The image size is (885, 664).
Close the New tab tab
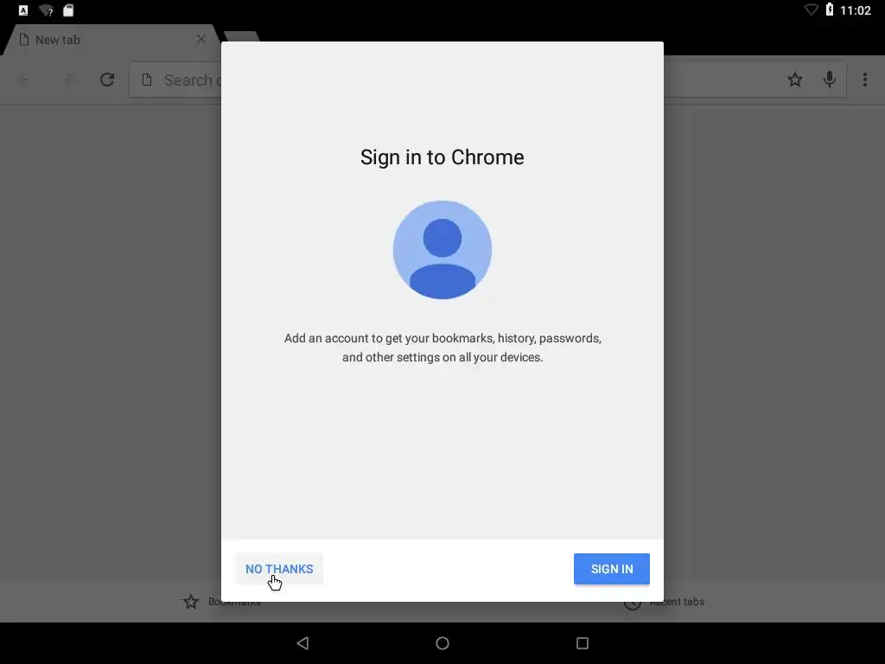pos(201,39)
